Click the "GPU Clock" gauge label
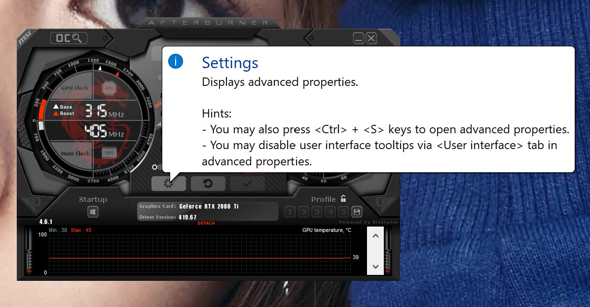The height and width of the screenshot is (307, 590). [x=75, y=88]
